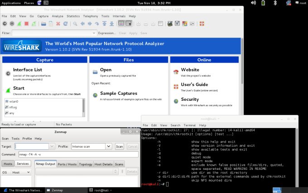Click the Security shield icon in the Online section

point(176,101)
